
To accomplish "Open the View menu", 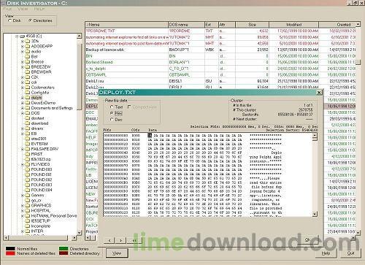I will [23, 9].
